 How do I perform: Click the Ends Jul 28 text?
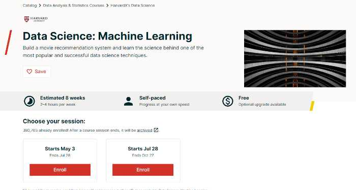click(60, 155)
